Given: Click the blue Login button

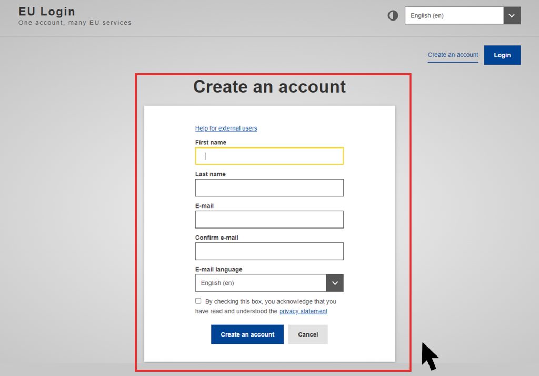Looking at the screenshot, I should (502, 55).
